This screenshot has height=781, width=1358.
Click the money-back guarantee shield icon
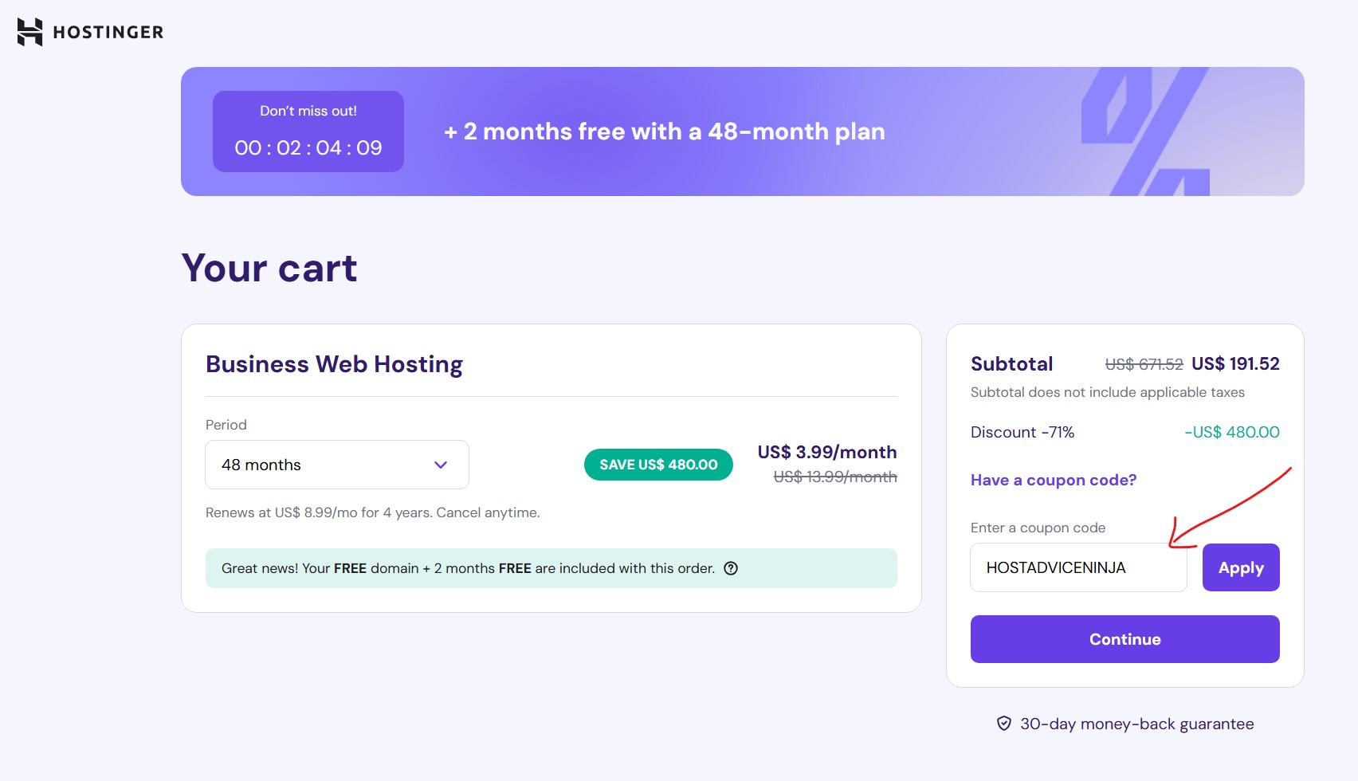[x=1004, y=724]
